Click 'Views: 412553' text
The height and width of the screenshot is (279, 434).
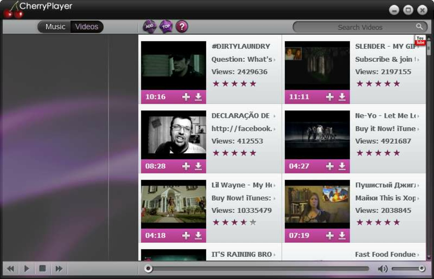(x=237, y=141)
